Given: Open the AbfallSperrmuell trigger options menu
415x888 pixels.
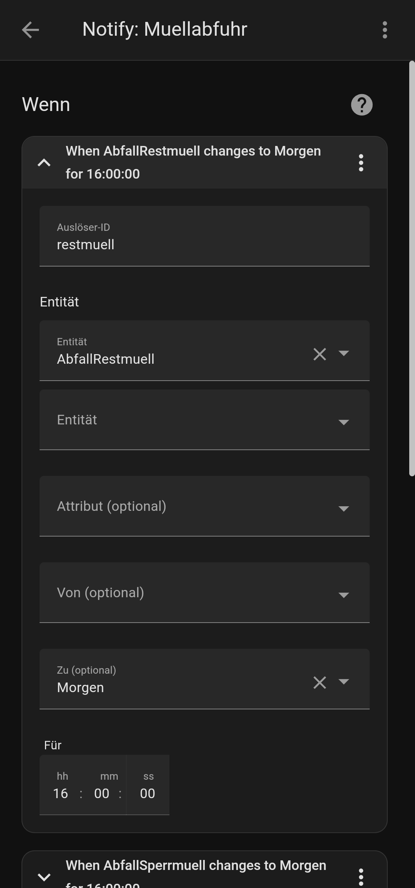Looking at the screenshot, I should click(361, 876).
